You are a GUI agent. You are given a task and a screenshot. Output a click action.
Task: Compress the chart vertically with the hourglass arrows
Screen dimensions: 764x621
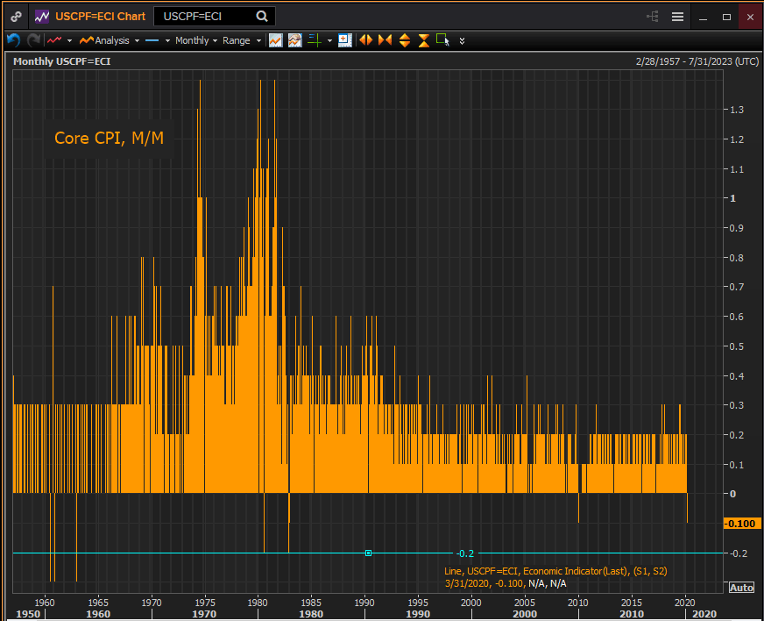click(x=424, y=40)
